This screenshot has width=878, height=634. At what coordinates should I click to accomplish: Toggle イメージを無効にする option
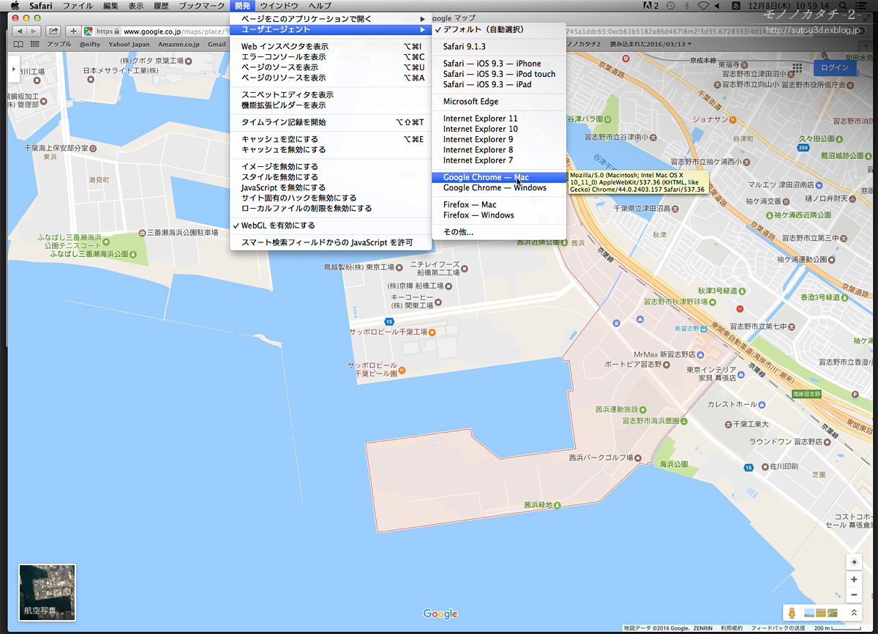(x=331, y=167)
